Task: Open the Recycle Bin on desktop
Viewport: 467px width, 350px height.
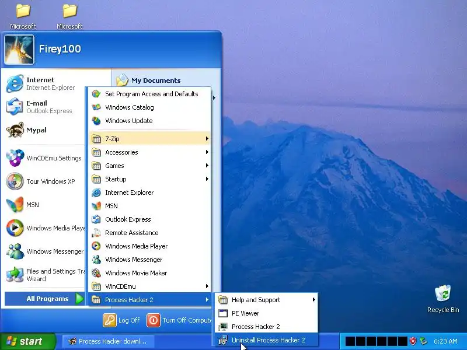Action: pos(443,299)
